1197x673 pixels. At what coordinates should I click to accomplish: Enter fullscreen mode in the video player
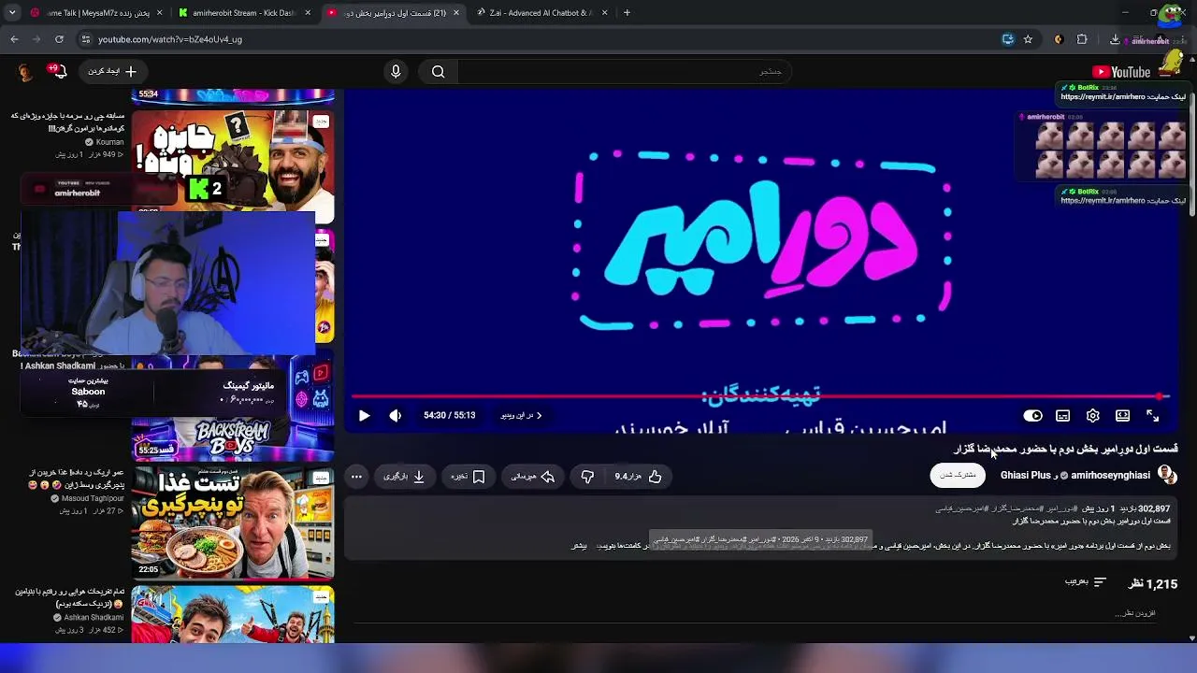click(x=1152, y=416)
